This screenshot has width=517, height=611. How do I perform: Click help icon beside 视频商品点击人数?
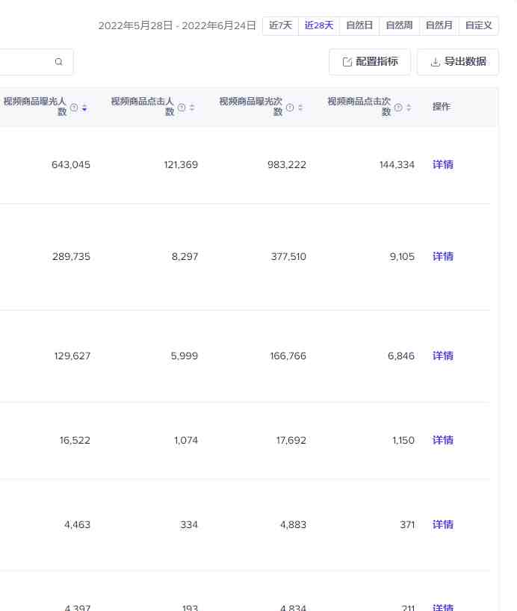point(182,108)
